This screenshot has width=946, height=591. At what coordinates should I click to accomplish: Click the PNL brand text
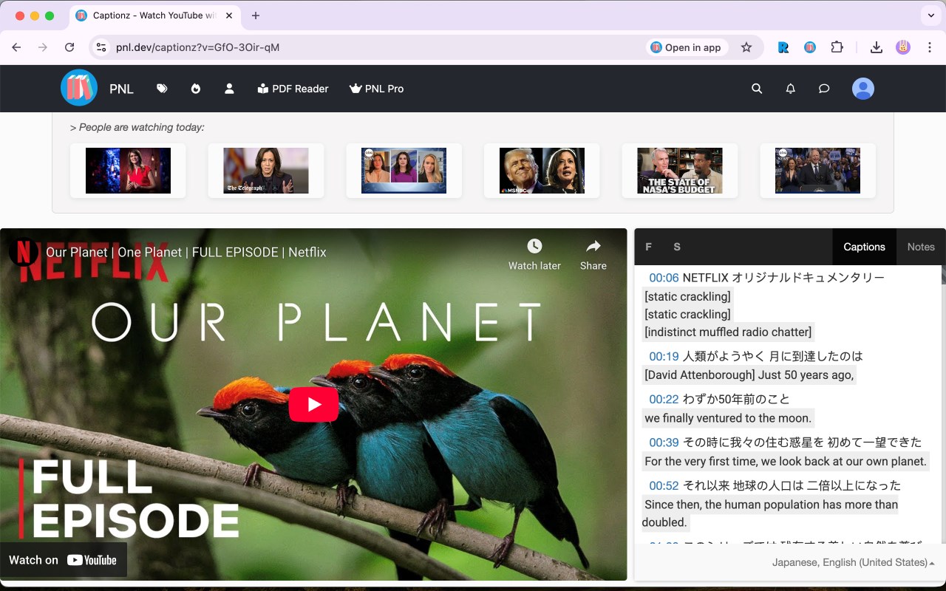point(121,89)
